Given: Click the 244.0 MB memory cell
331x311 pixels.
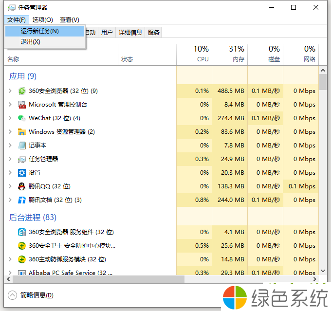Looking at the screenshot, I should [231, 200].
